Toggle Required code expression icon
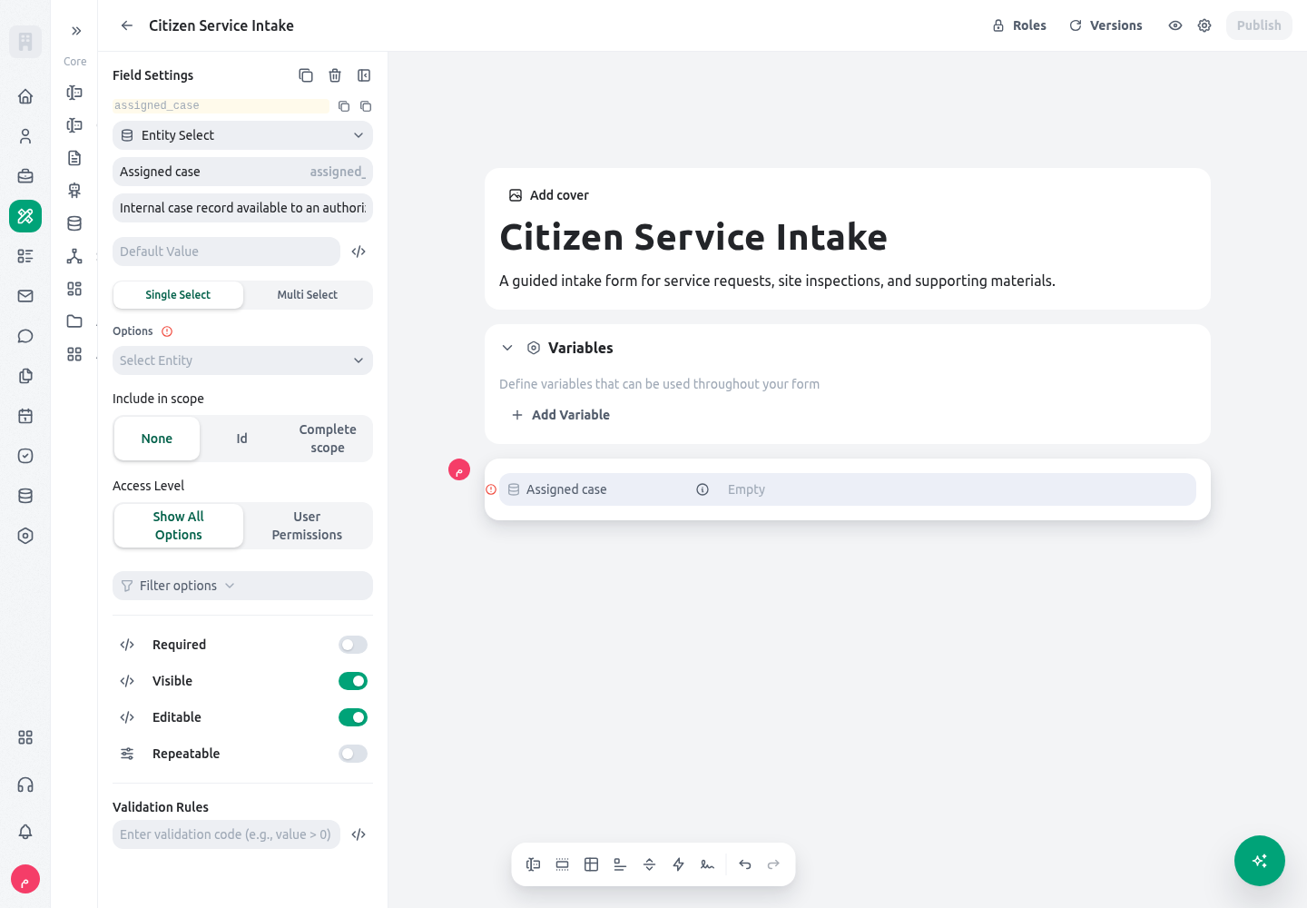The width and height of the screenshot is (1307, 908). pos(127,645)
